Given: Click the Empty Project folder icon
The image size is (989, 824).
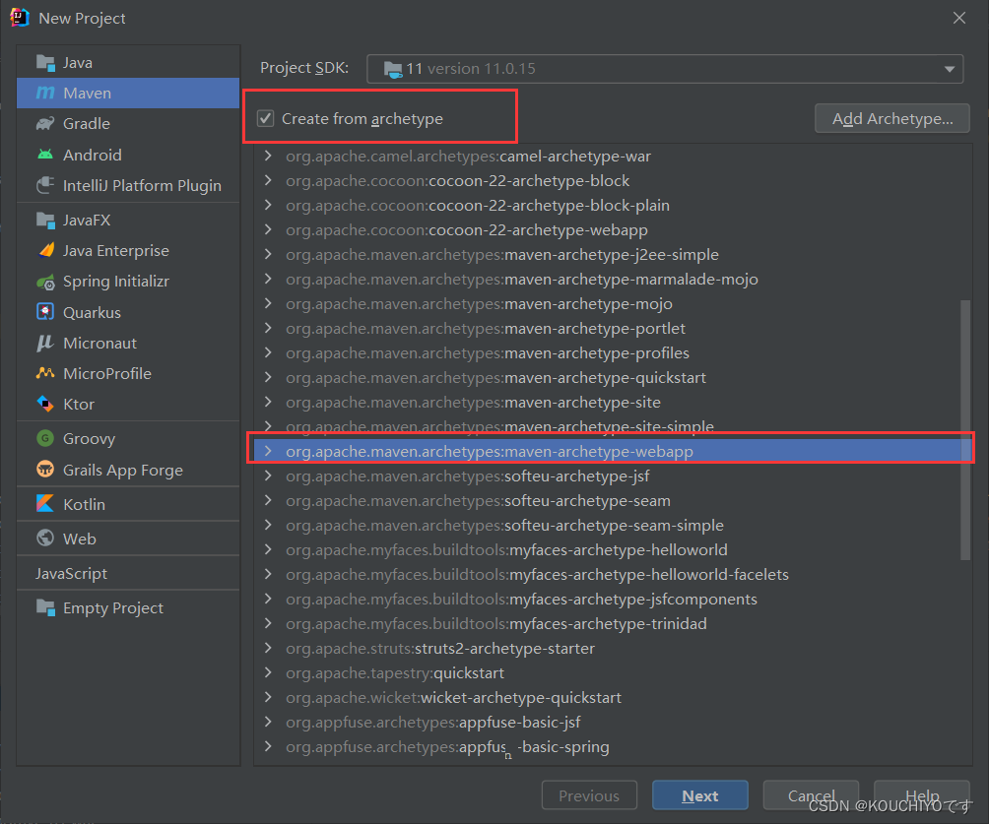Looking at the screenshot, I should (x=45, y=607).
